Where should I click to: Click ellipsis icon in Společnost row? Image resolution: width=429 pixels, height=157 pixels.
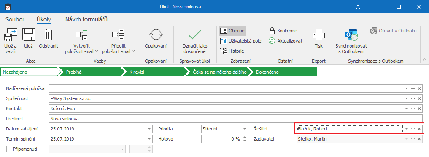(x=413, y=98)
